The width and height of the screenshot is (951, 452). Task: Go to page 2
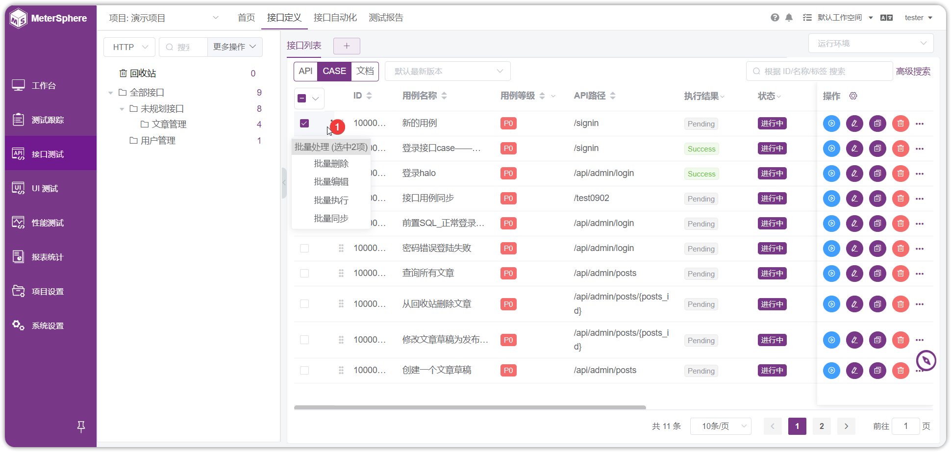point(822,426)
